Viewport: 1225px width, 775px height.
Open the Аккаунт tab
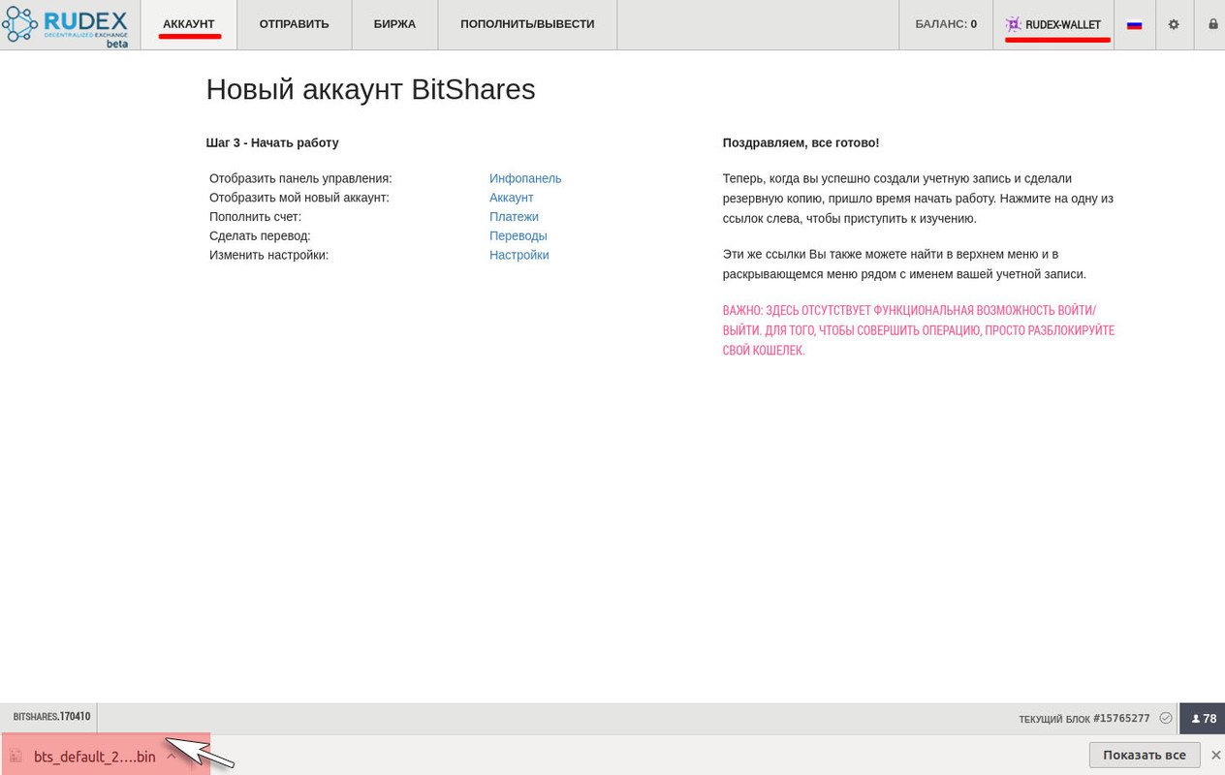[189, 24]
